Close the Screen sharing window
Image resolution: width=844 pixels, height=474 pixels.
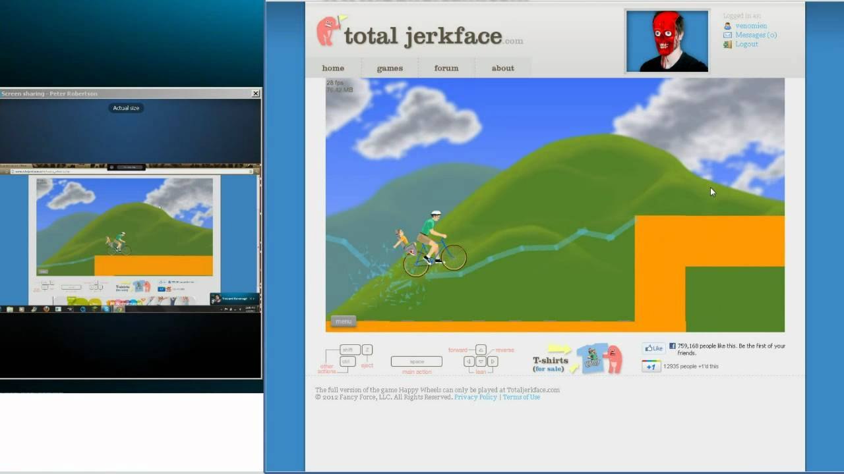[256, 93]
